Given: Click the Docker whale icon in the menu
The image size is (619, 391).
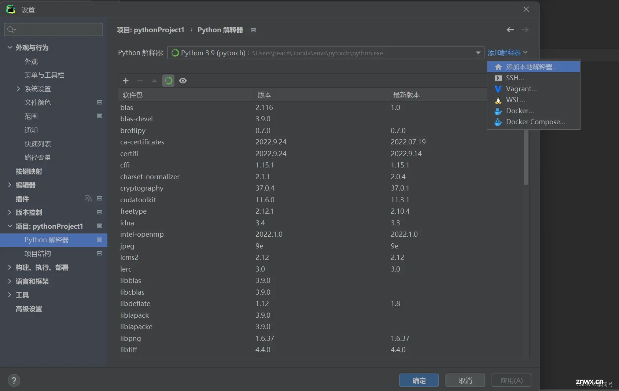Looking at the screenshot, I should pyautogui.click(x=498, y=111).
